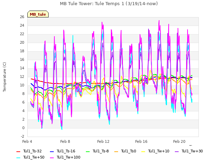Image resolution: width=219 pixels, height=164 pixels.
Task: Click the chart title MB Tule Tower
Action: (109, 4)
